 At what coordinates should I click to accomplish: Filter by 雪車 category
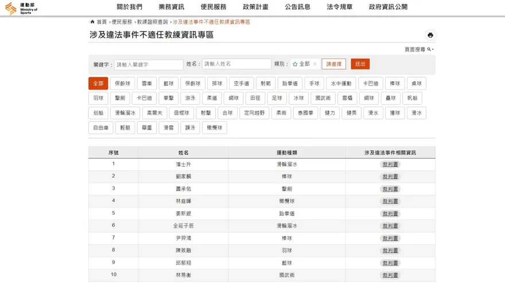coord(146,83)
